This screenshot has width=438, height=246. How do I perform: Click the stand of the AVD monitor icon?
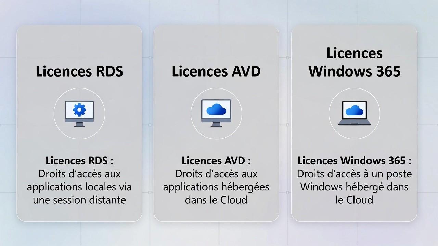[x=216, y=124]
